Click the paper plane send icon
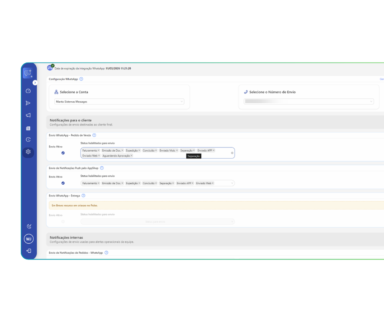The image size is (384, 322). point(28,103)
